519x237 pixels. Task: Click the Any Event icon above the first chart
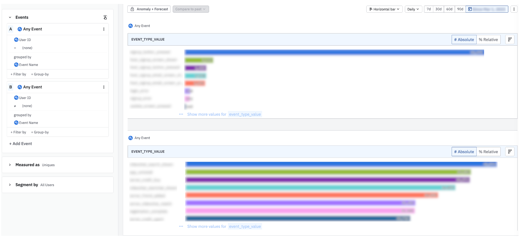pos(130,26)
